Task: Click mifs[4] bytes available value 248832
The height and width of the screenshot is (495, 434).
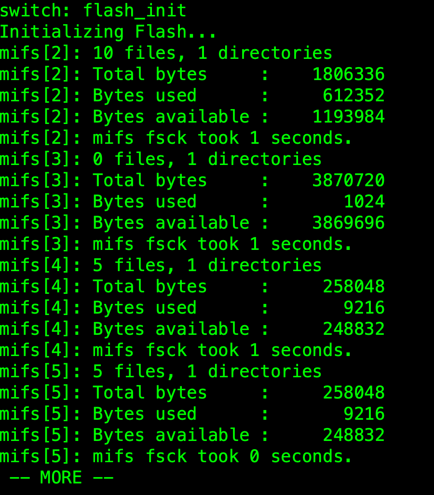Action: (x=353, y=329)
